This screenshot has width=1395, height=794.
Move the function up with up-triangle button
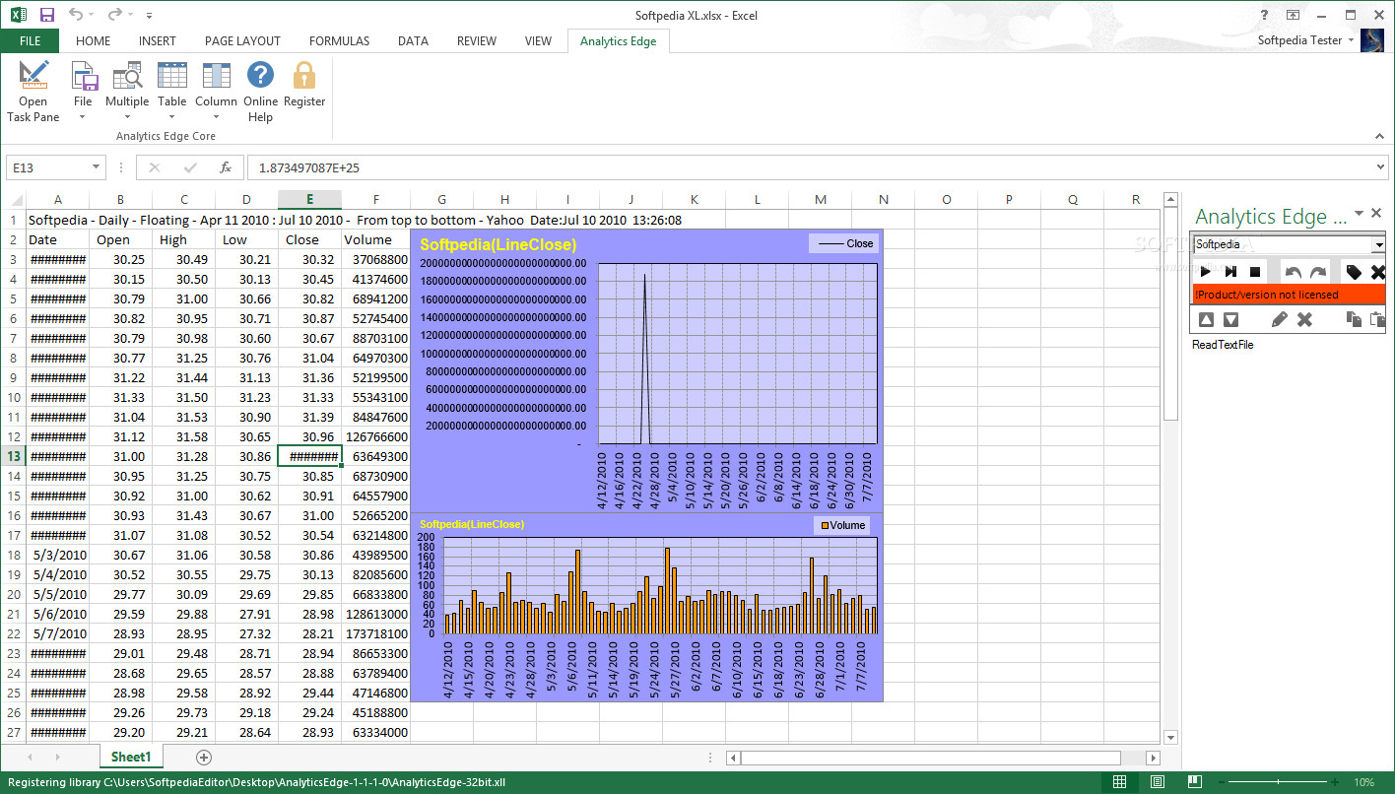tap(1206, 319)
